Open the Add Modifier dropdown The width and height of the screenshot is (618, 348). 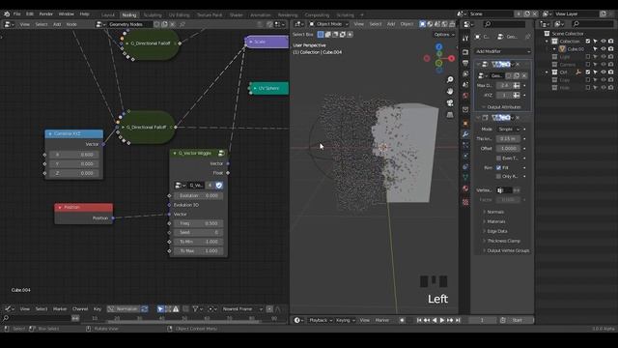point(503,51)
